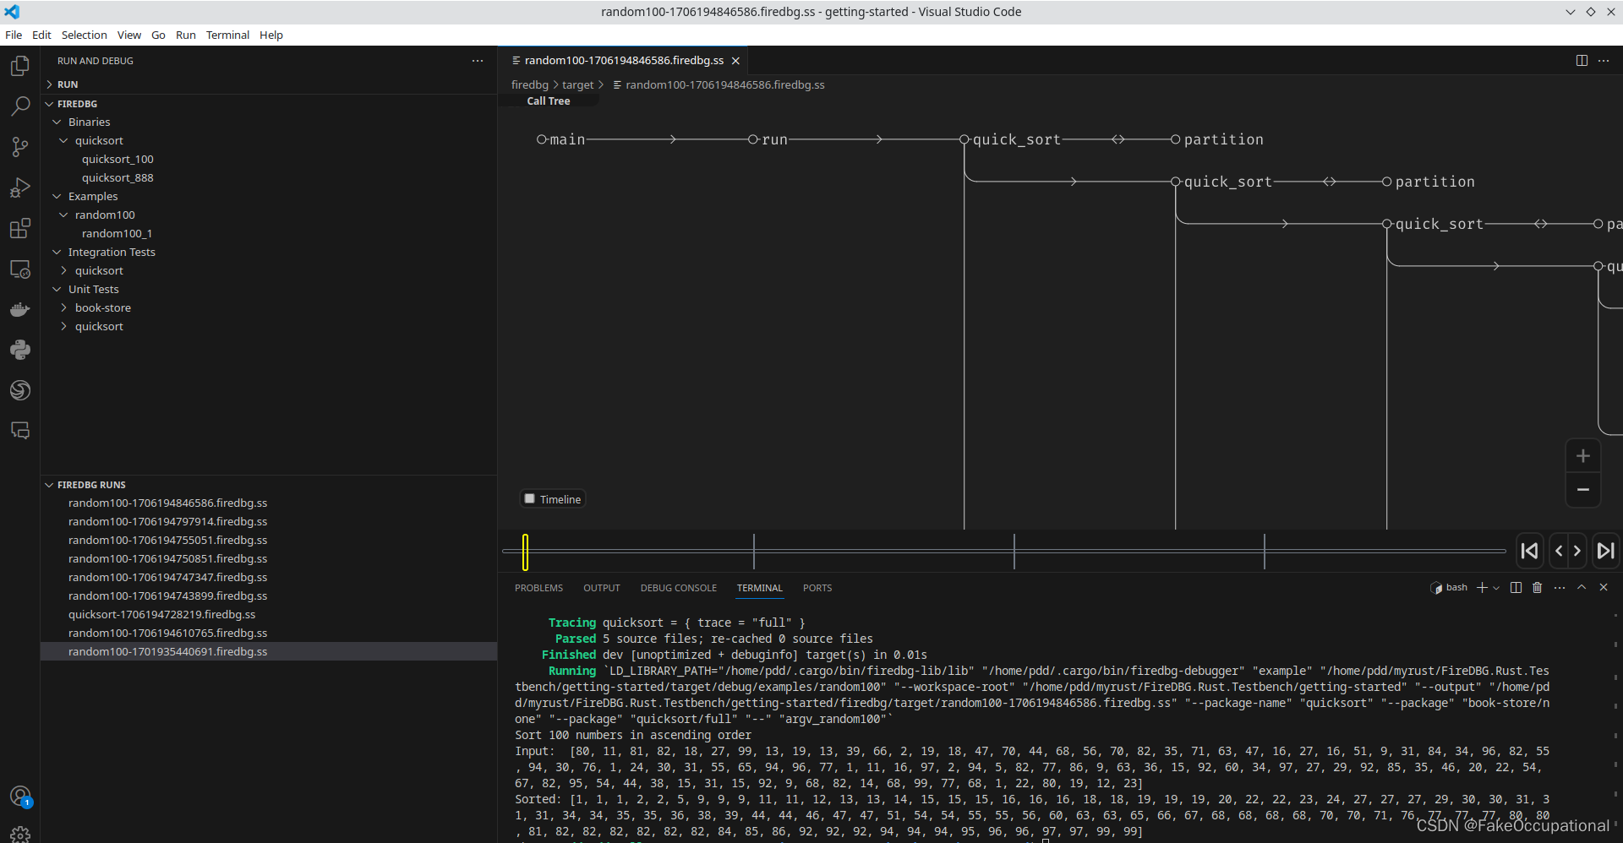Screen dimensions: 1623x843
Task: Open Run and Debug more actions ellipsis
Action: click(478, 61)
